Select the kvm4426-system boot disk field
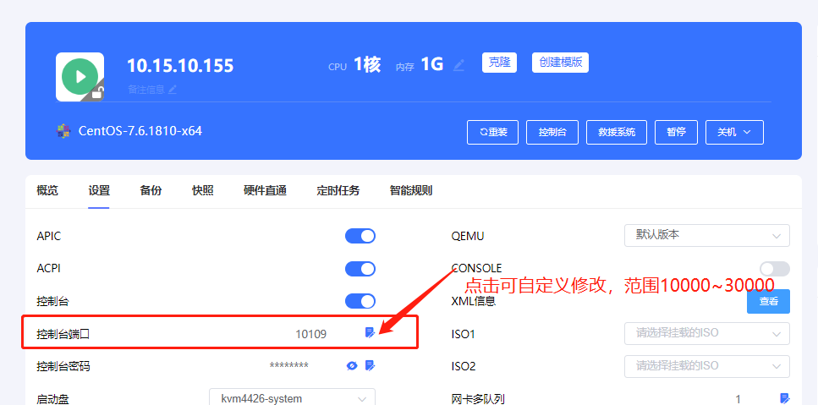 [x=292, y=398]
